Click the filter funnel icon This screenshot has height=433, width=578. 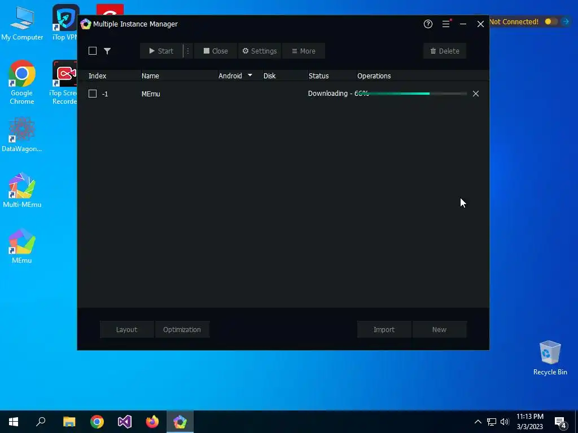tap(107, 51)
